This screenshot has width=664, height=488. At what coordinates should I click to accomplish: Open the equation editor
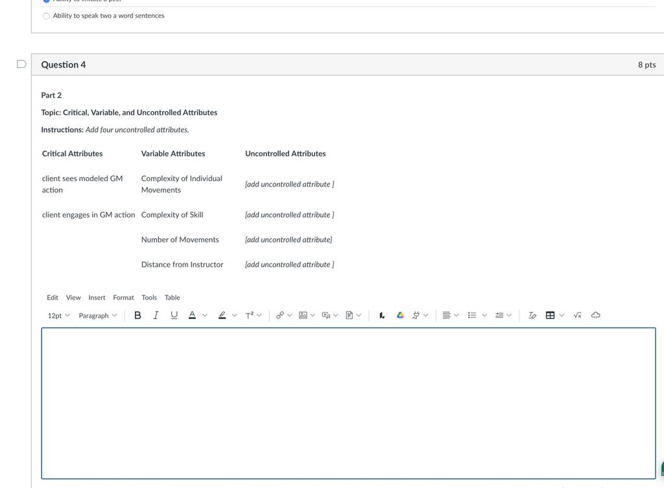pos(578,315)
